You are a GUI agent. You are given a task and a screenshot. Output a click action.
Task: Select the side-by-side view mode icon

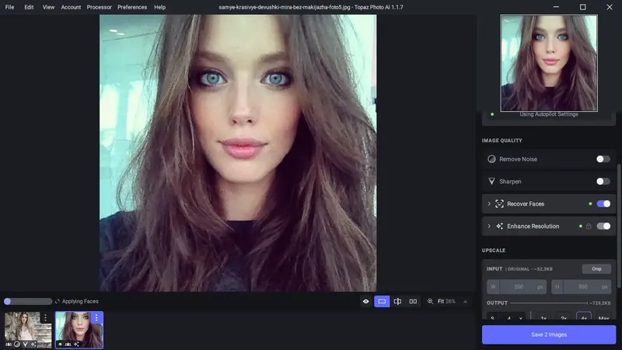point(413,302)
